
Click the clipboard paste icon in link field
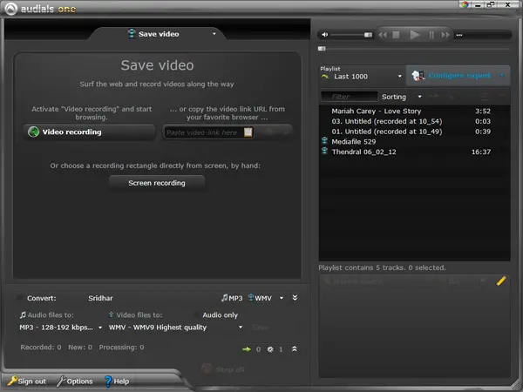coord(248,132)
